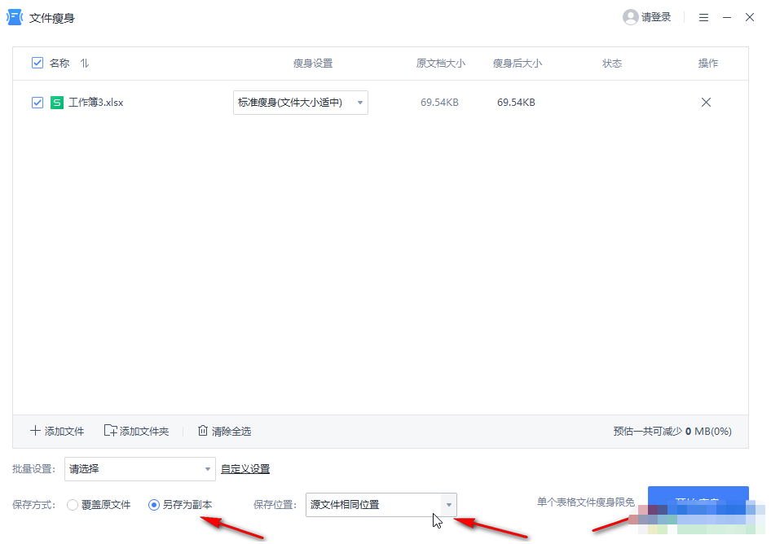This screenshot has height=544, width=771.
Task: Select the 覆盖原文件 radio button
Action: pos(73,505)
